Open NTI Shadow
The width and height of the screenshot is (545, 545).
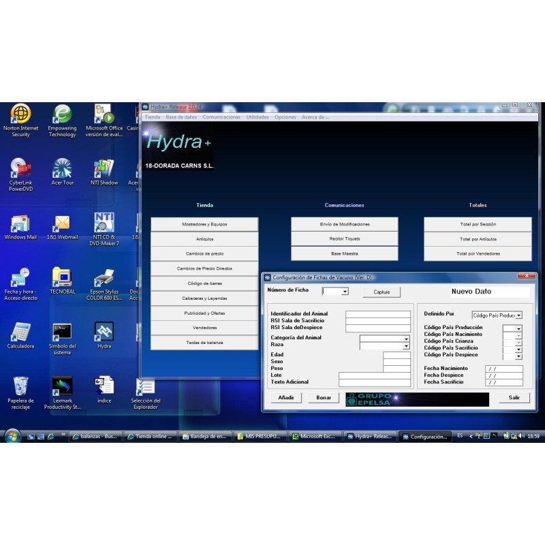(104, 169)
